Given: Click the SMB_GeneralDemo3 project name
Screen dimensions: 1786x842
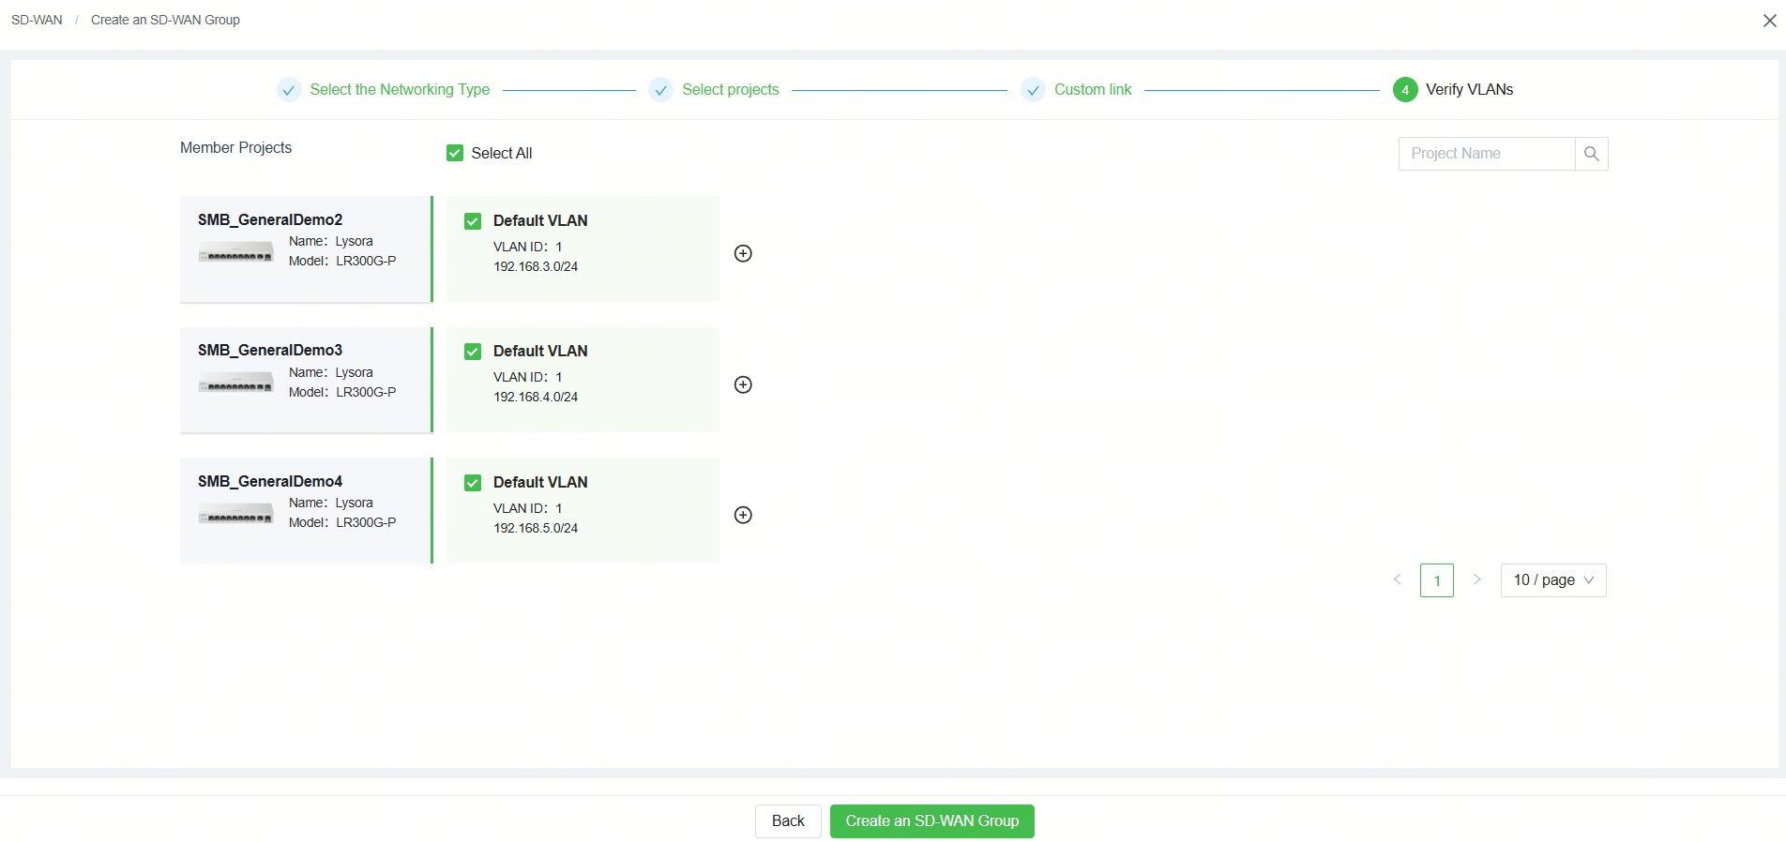Looking at the screenshot, I should click(x=270, y=350).
